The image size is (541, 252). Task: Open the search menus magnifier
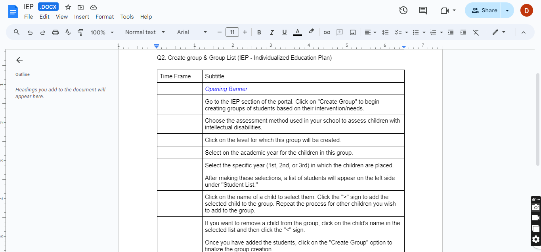tap(17, 32)
